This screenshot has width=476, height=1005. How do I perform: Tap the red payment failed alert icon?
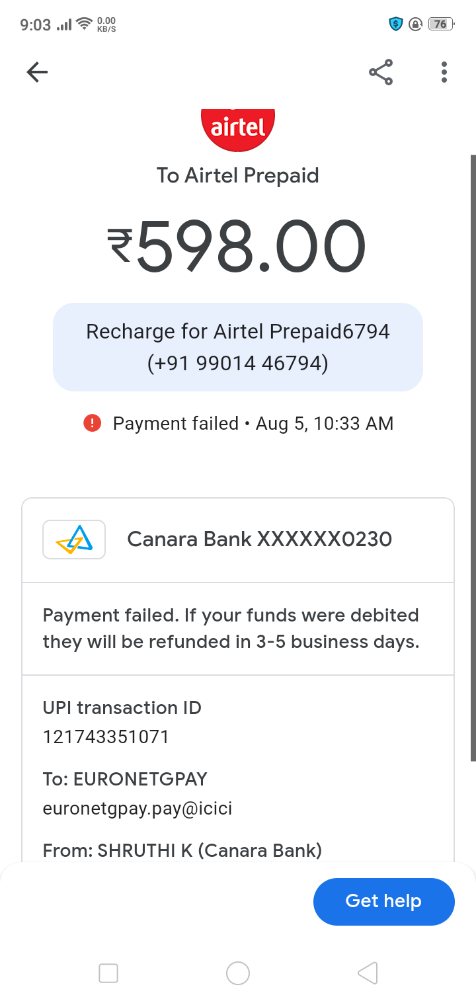pyautogui.click(x=92, y=423)
